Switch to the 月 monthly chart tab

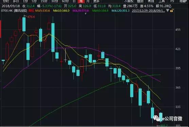point(88,1)
